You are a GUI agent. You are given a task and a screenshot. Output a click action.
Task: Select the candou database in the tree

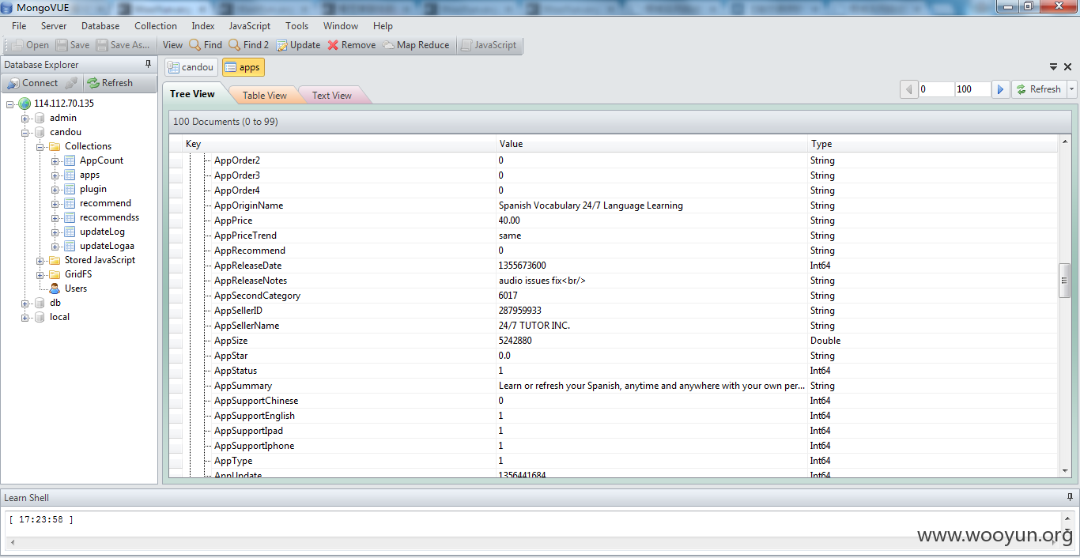point(66,132)
